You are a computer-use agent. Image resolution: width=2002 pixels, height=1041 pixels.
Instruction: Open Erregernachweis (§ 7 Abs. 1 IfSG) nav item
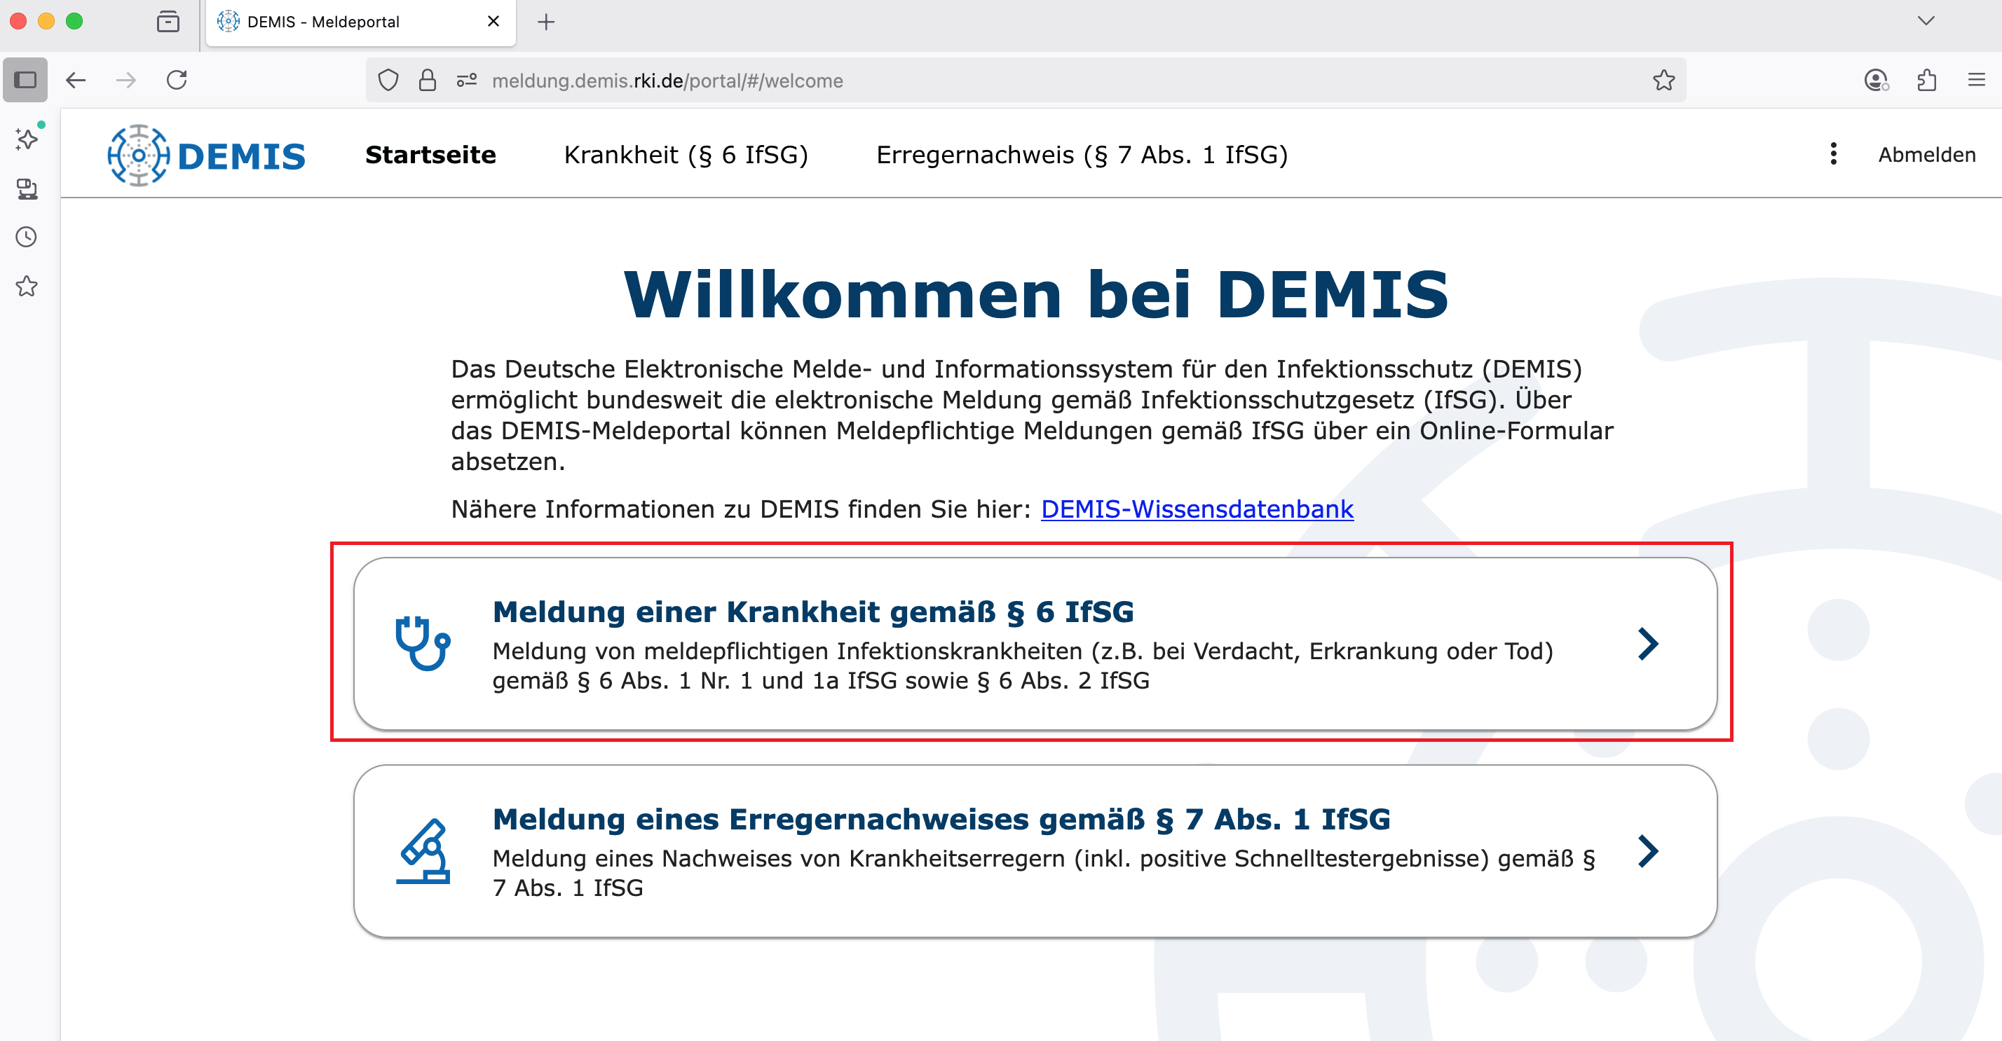1081,156
